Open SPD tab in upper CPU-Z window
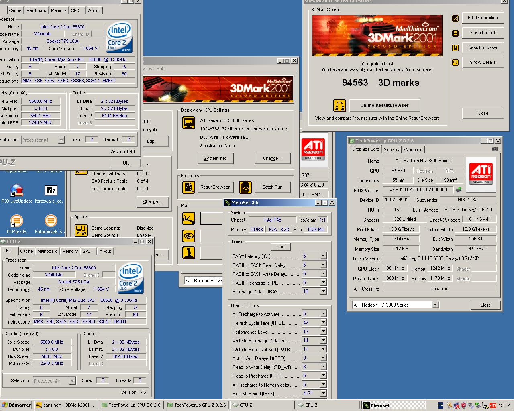The image size is (514, 411). 75,10
